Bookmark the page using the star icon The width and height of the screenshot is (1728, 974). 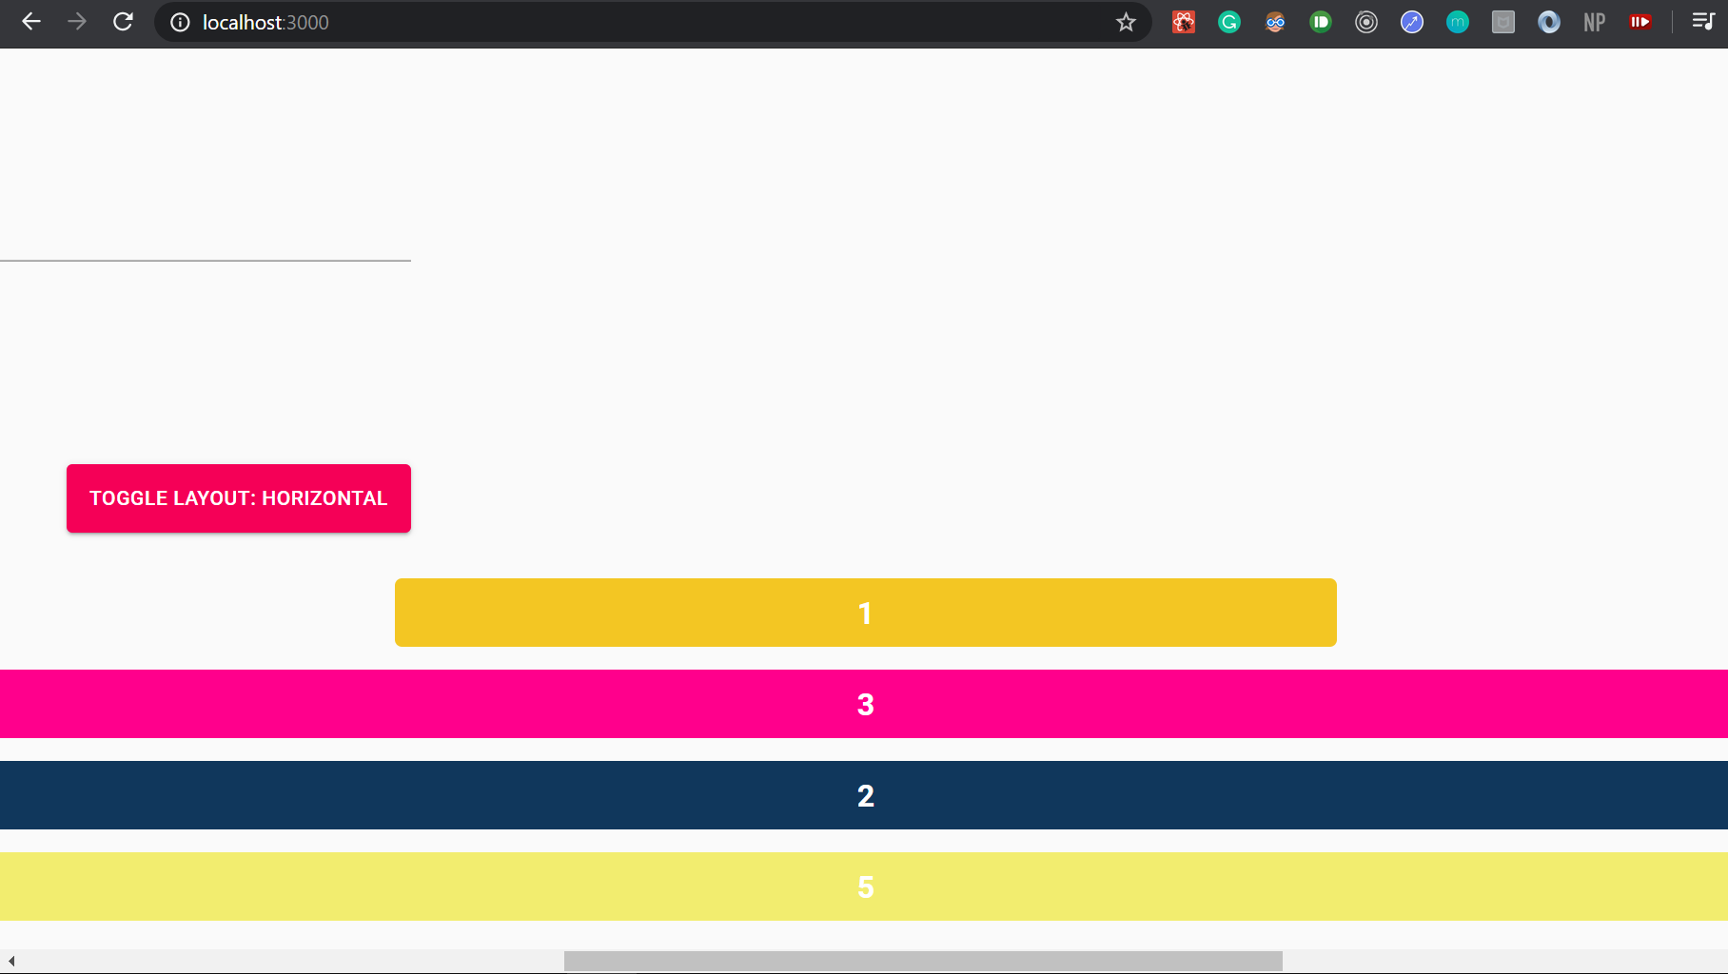pos(1125,22)
